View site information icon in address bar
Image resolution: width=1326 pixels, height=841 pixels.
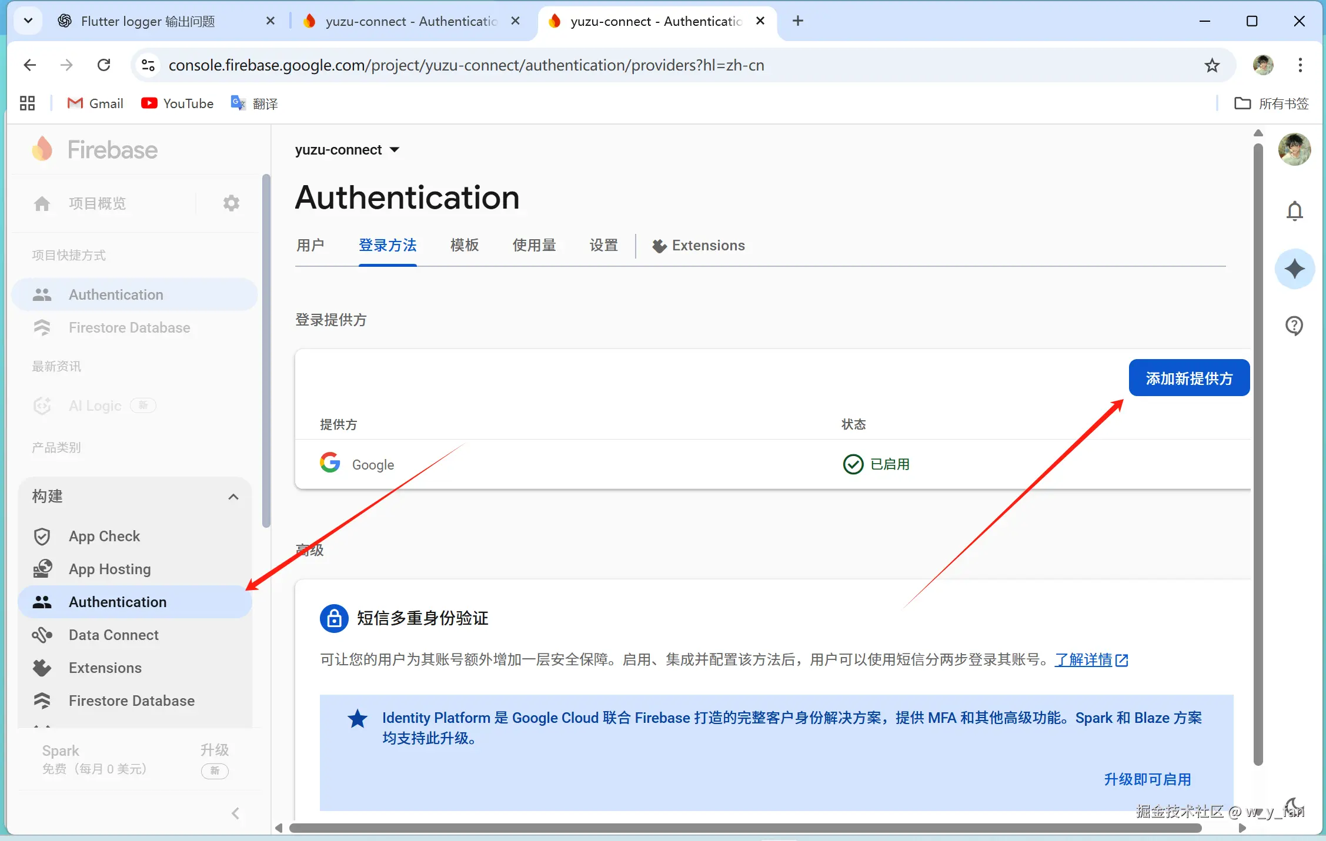[x=148, y=65]
